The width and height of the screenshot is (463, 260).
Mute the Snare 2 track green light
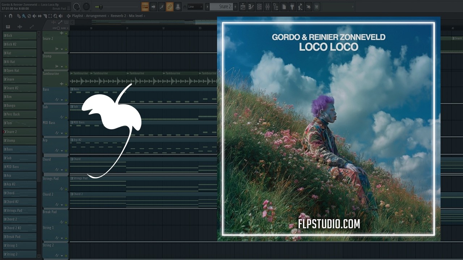[x=66, y=49]
